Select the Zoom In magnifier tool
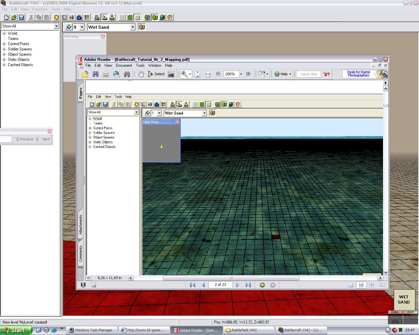419x335 pixels. pyautogui.click(x=184, y=74)
